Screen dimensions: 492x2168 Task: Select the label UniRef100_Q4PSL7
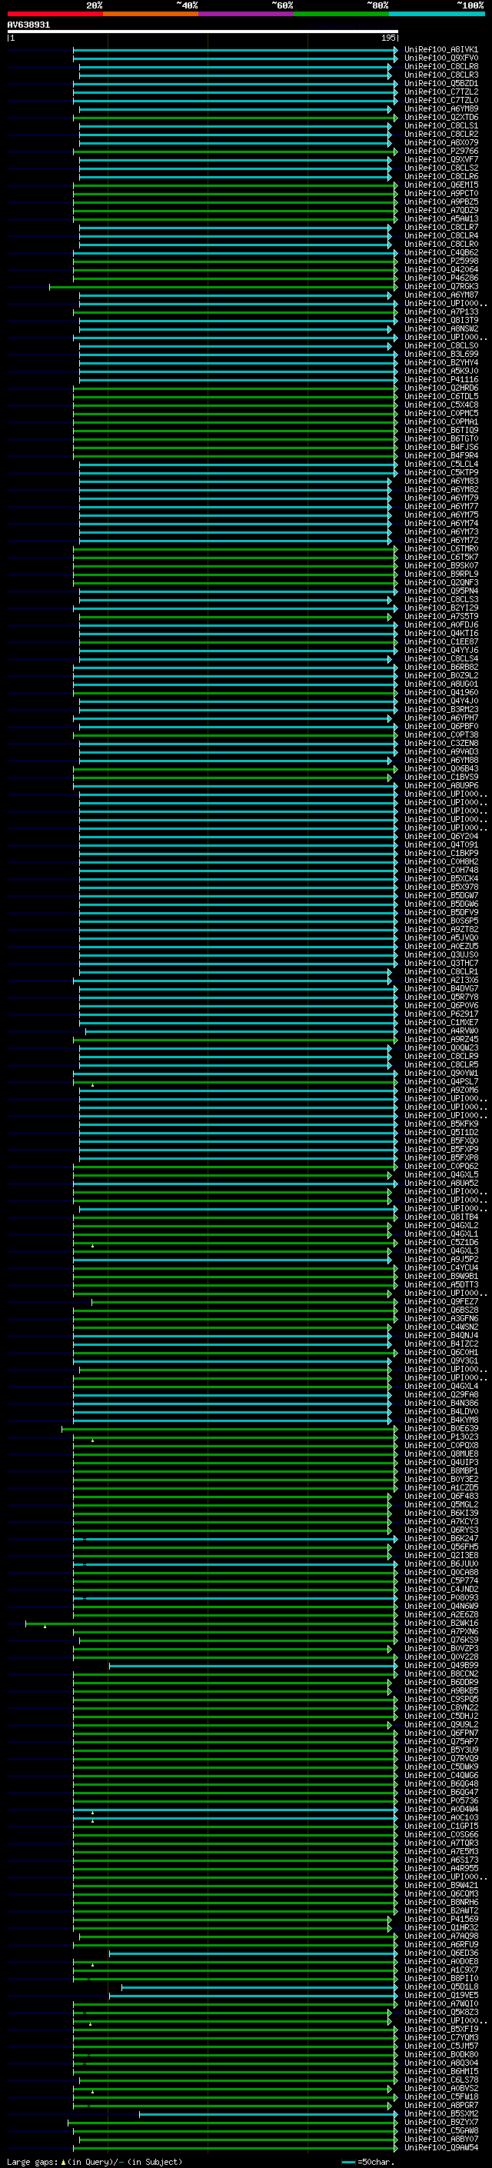[440, 1081]
